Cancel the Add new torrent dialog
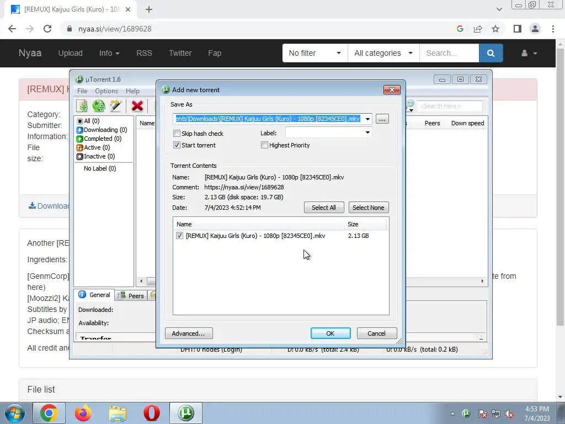 (x=376, y=333)
